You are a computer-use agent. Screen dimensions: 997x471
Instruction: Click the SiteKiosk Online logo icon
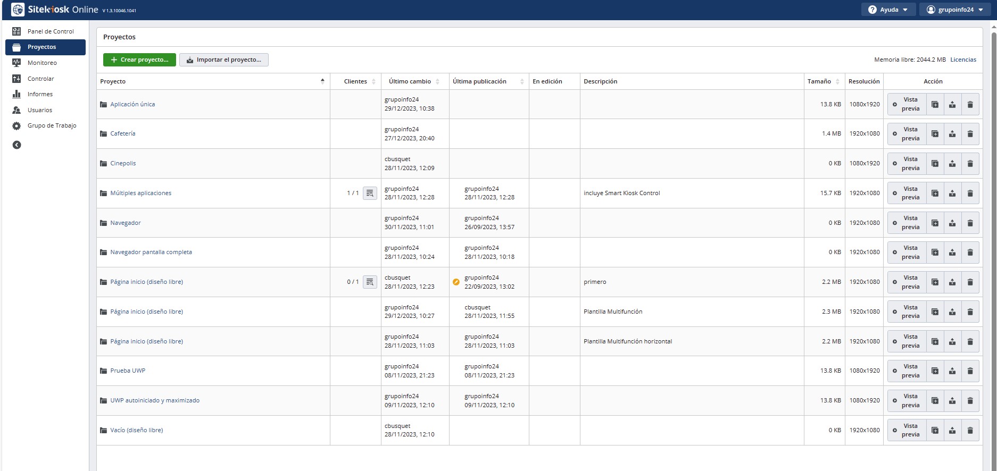tap(18, 10)
